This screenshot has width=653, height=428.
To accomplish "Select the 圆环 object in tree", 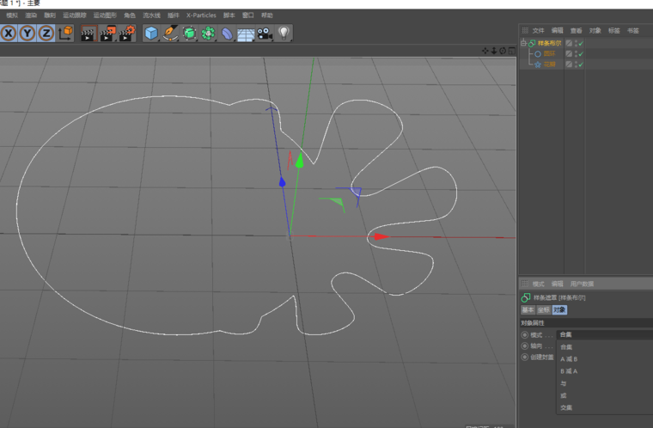I will (x=549, y=54).
